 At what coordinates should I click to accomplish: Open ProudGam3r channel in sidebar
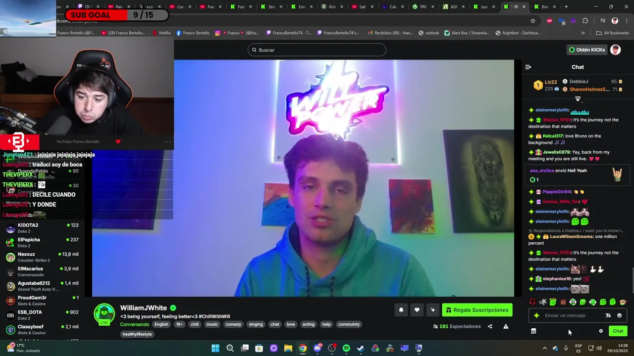point(42,300)
